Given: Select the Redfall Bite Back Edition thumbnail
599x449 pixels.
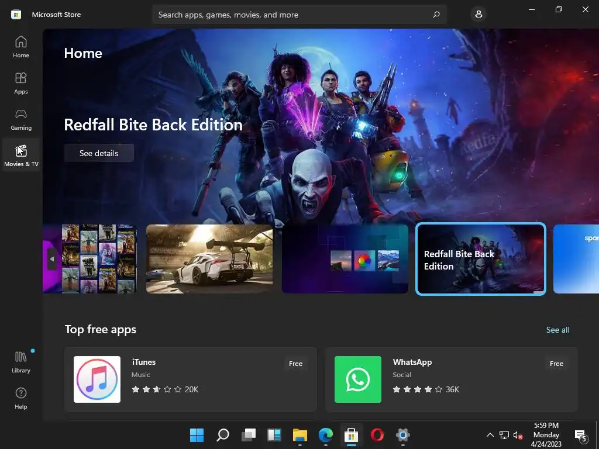Looking at the screenshot, I should pos(481,259).
